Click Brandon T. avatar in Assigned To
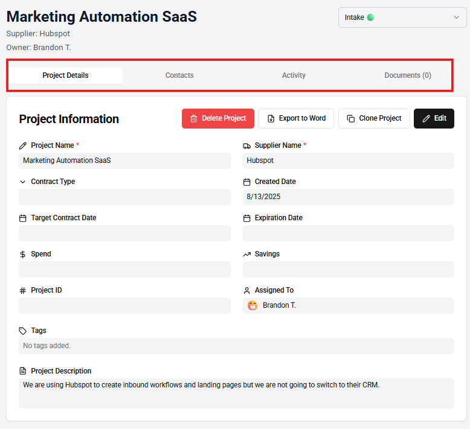Image resolution: width=470 pixels, height=429 pixels. (253, 305)
